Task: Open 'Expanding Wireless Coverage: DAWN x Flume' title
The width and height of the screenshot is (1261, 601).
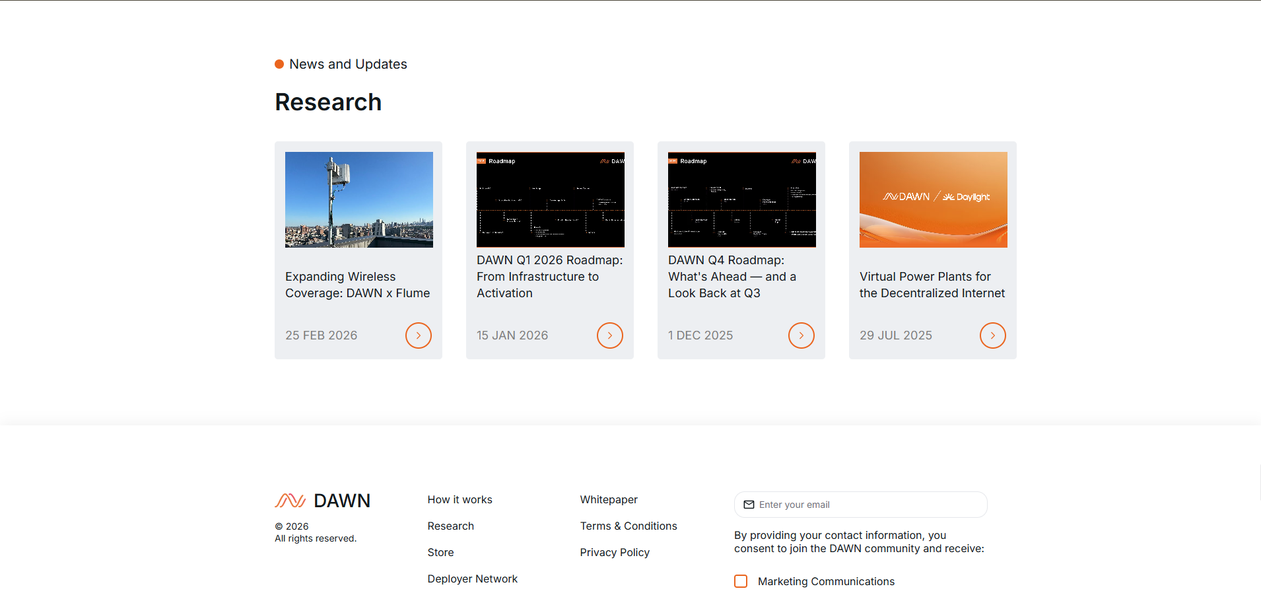Action: click(358, 285)
